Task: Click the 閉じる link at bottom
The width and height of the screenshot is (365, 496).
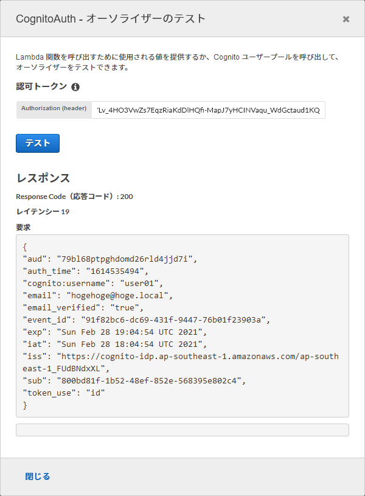Action: pos(36,477)
